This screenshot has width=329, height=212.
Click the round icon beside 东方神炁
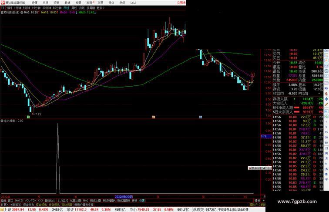2,121
